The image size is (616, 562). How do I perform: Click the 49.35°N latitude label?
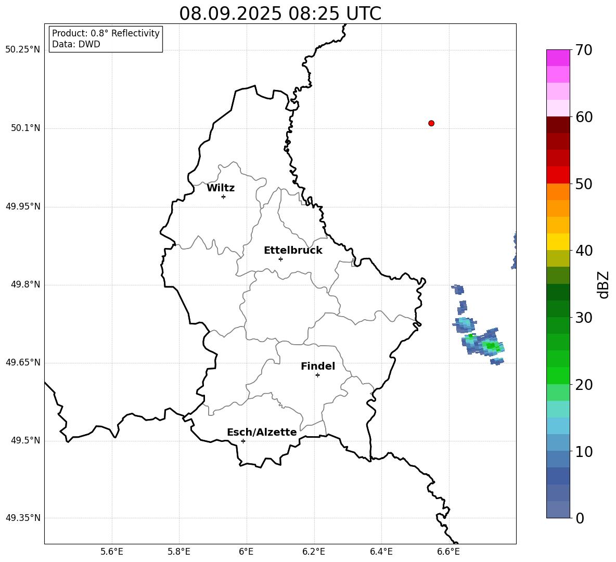[x=23, y=518]
